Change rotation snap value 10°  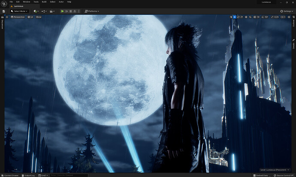(x=266, y=17)
